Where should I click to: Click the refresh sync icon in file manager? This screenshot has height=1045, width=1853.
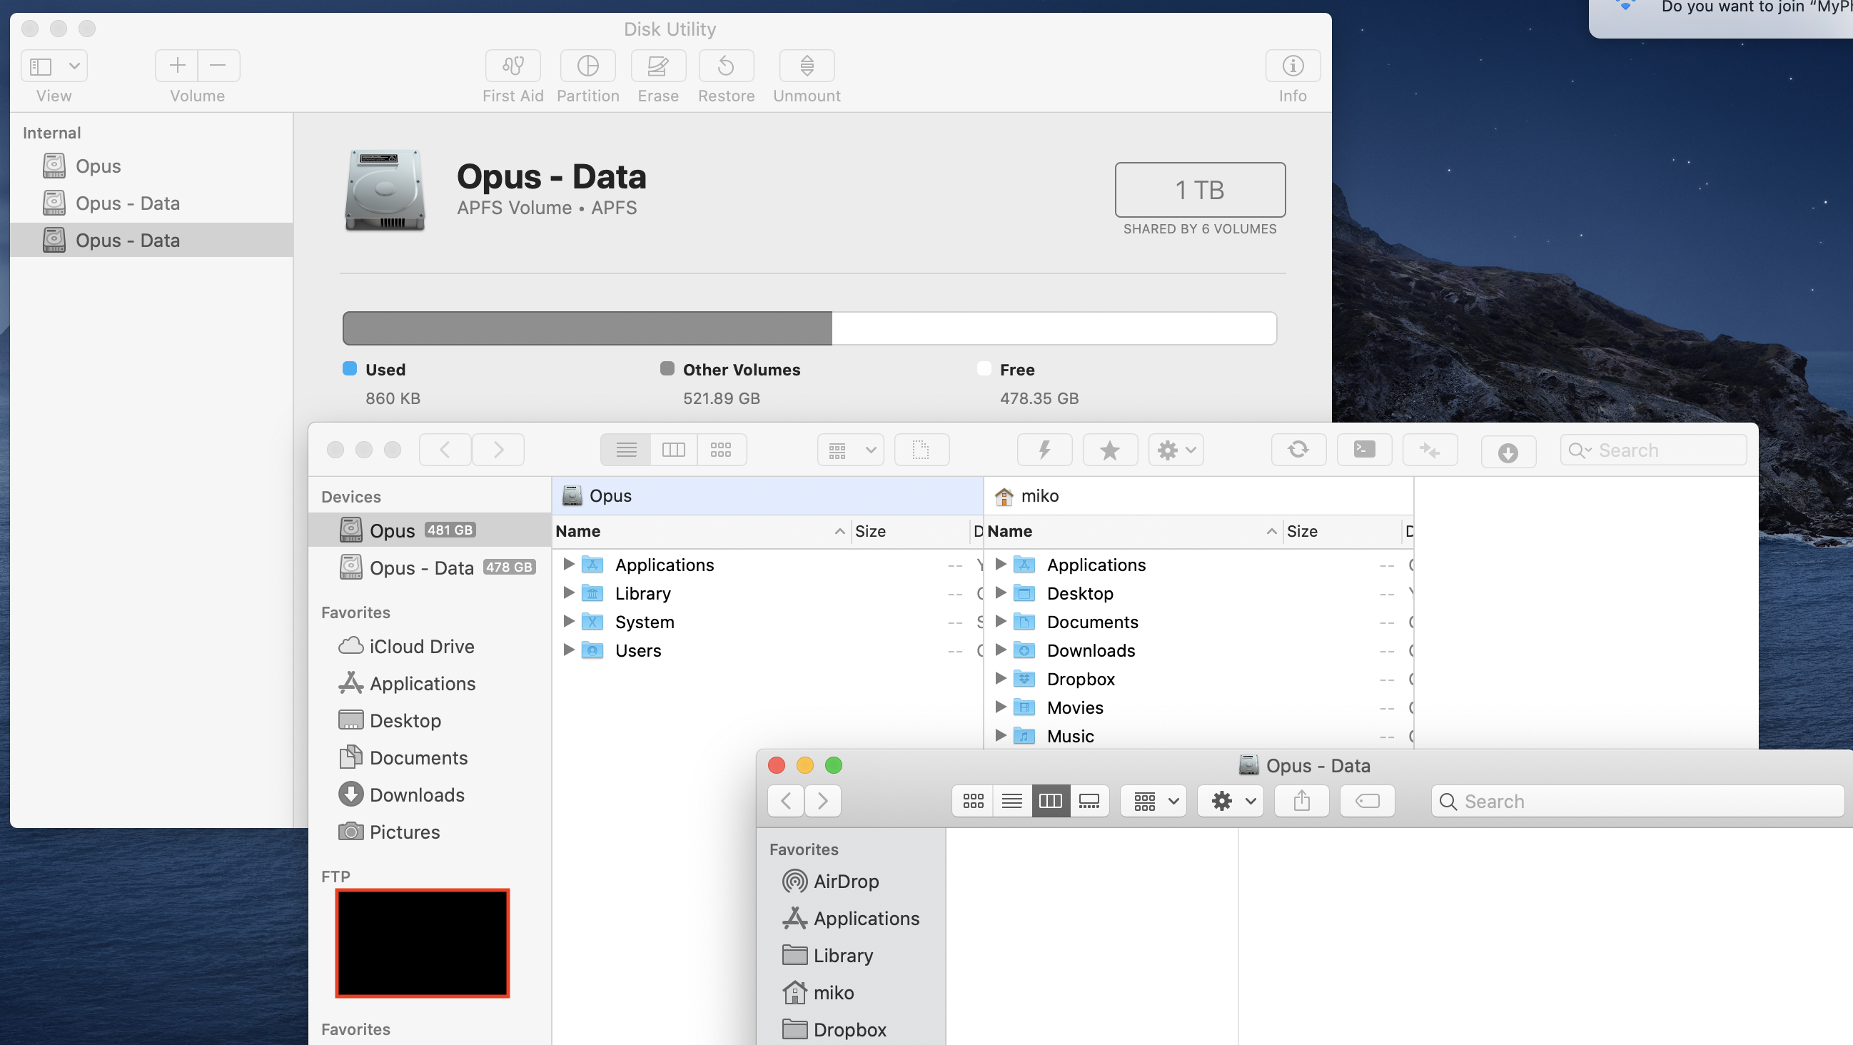1298,450
